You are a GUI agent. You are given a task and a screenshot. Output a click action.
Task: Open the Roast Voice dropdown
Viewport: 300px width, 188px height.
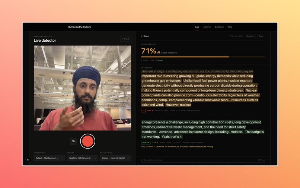point(115,158)
